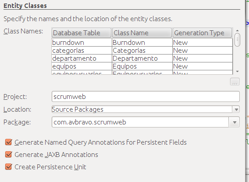Click the Equipos class name cell
The height and width of the screenshot is (182, 249).
point(142,66)
